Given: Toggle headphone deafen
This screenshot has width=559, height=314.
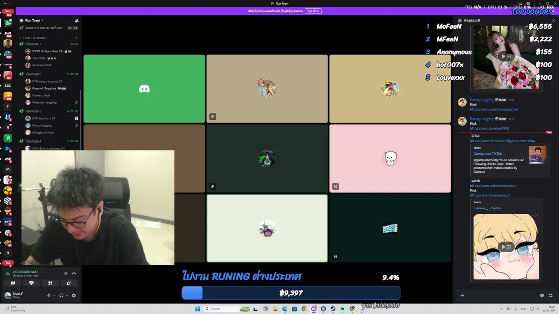Looking at the screenshot, I should point(61,295).
